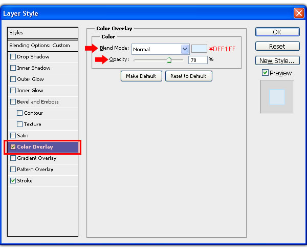Click into the Opacity value field
Screen dimensions: 307x250
coord(198,60)
